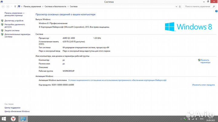Click the Windows 8 logo
This screenshot has width=218, height=122.
[x=188, y=27]
